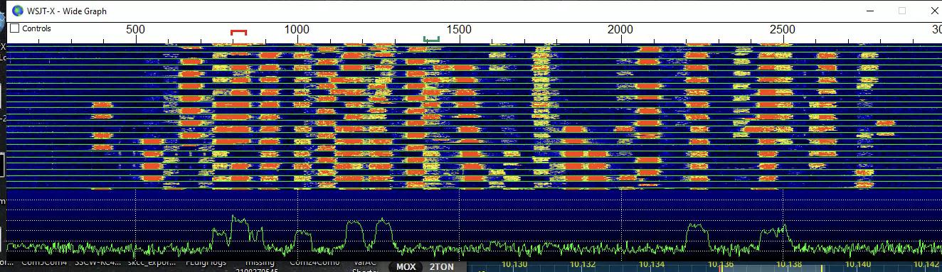Minimize the Wide Graph window
The image size is (942, 272).
869,10
